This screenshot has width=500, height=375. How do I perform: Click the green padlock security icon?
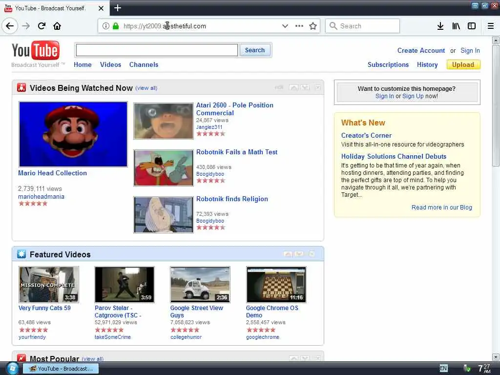tap(115, 26)
